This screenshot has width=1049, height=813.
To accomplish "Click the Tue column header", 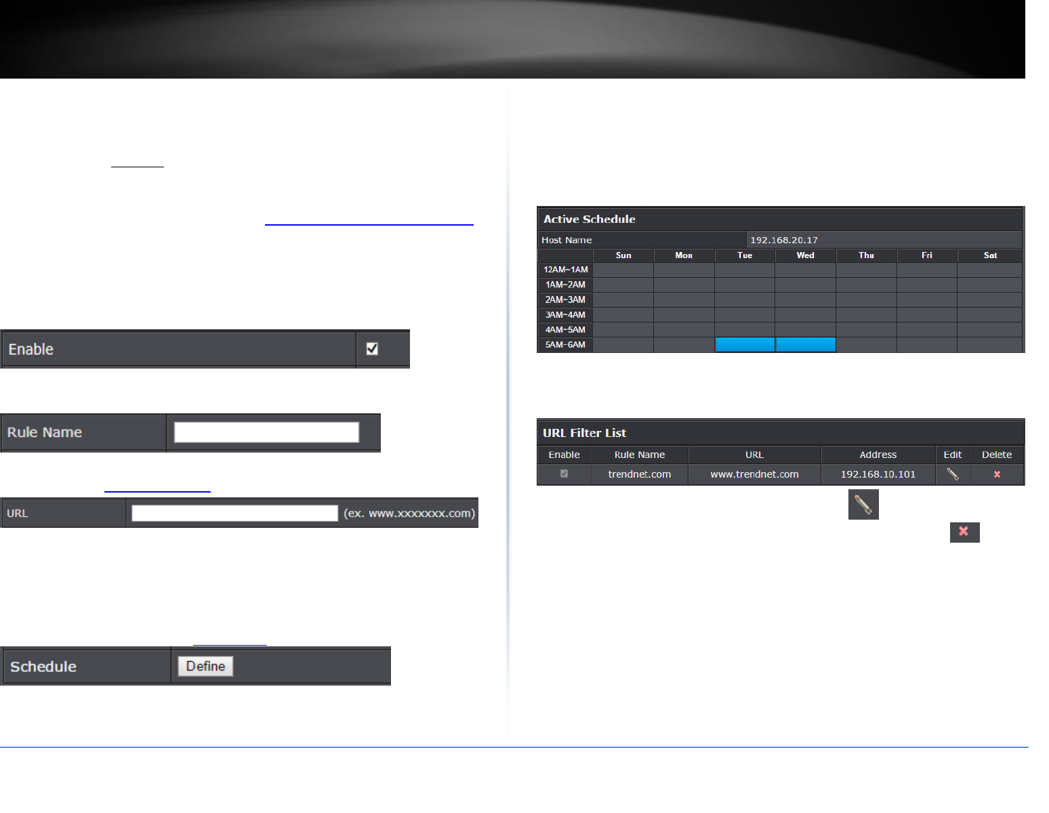I will [x=745, y=255].
